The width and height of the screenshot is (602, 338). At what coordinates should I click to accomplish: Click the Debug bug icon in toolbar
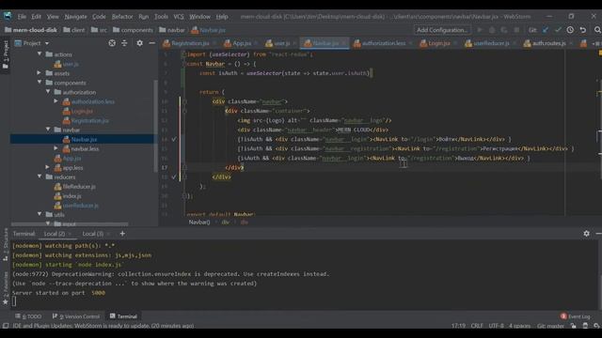pos(492,30)
